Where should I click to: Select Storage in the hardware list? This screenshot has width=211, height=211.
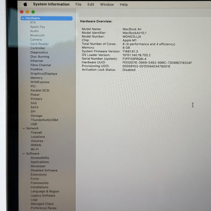point(37,116)
